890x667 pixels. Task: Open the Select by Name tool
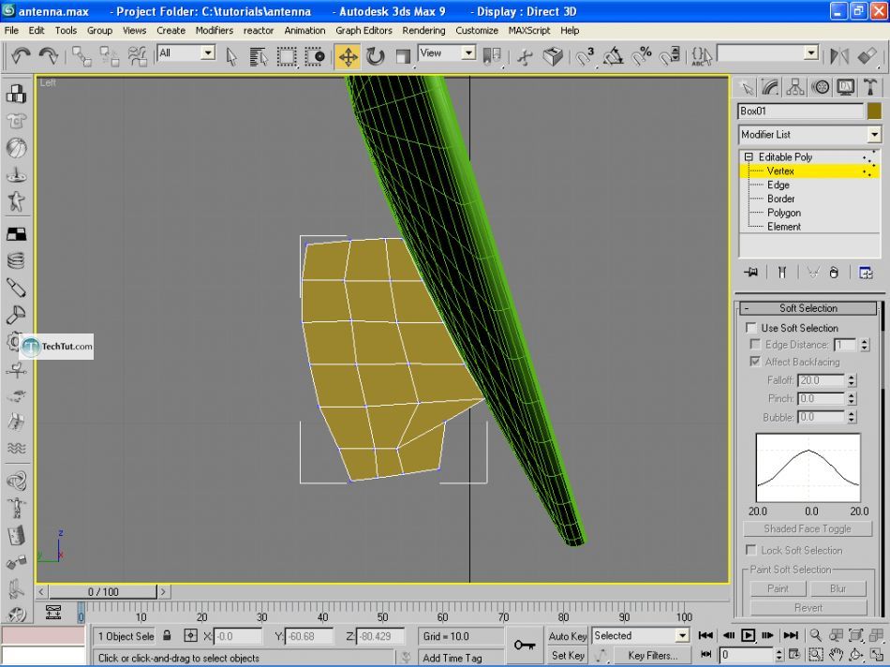point(260,56)
